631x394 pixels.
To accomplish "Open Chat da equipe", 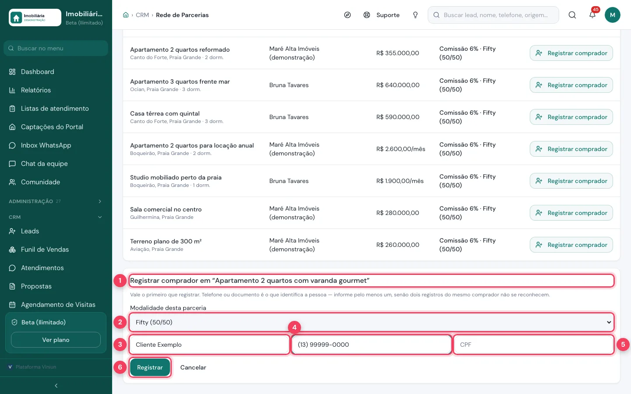I will (56, 164).
